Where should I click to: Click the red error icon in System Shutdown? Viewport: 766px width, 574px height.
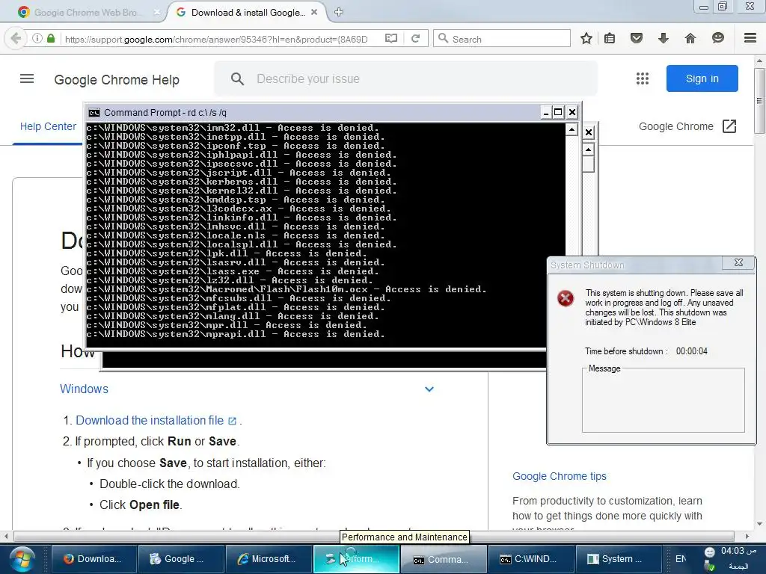566,298
